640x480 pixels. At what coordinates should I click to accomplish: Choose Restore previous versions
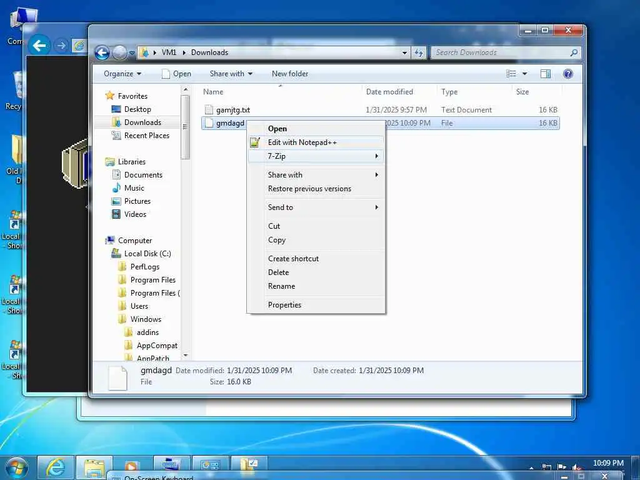click(309, 189)
